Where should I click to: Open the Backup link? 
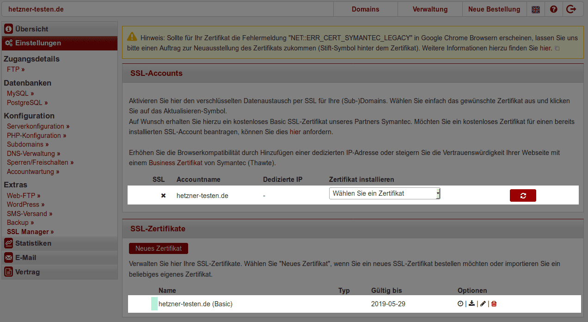click(x=20, y=223)
